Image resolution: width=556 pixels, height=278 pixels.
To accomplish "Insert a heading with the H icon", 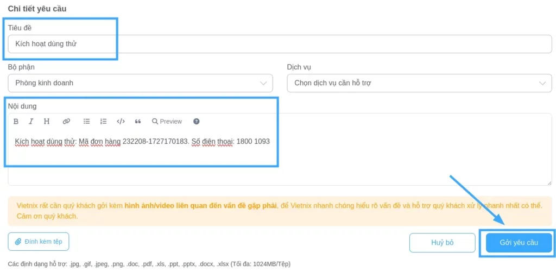I will pos(47,122).
